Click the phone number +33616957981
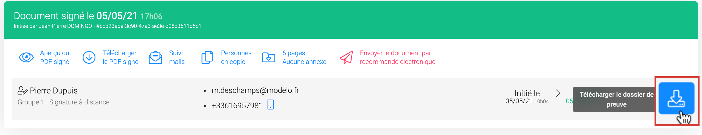The image size is (702, 135). (x=237, y=105)
